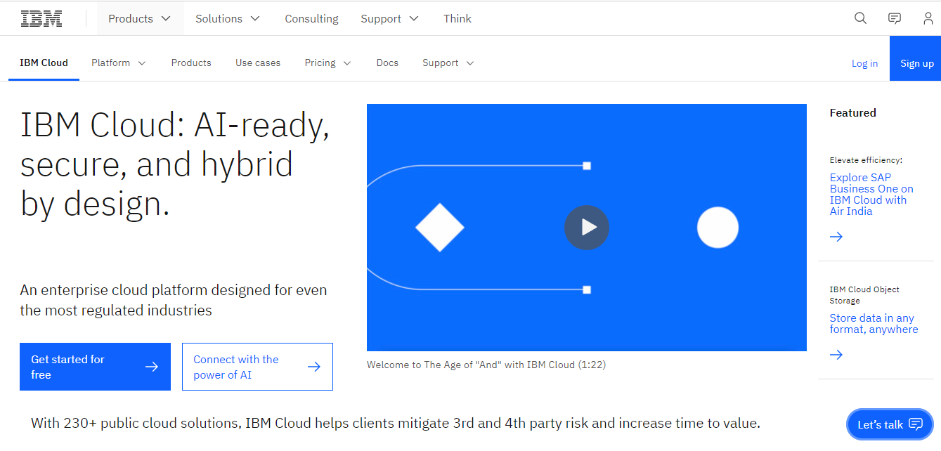
Task: Click the Log in link
Action: point(864,63)
